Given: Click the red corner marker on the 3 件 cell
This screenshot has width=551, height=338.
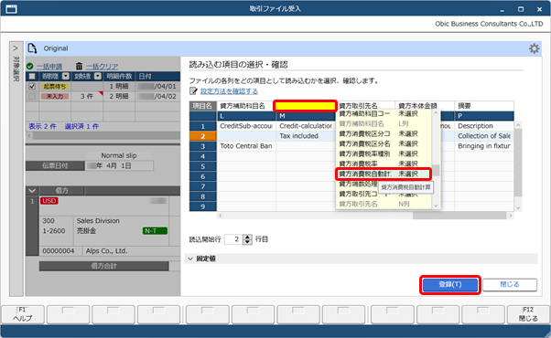Looking at the screenshot, I should point(102,93).
